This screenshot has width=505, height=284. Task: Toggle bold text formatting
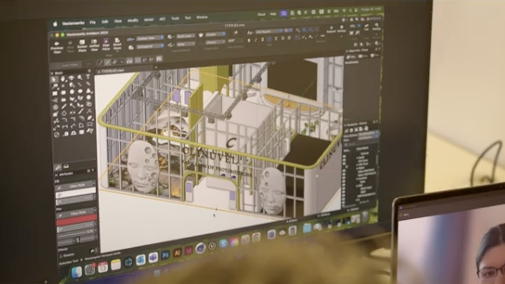pos(249,40)
